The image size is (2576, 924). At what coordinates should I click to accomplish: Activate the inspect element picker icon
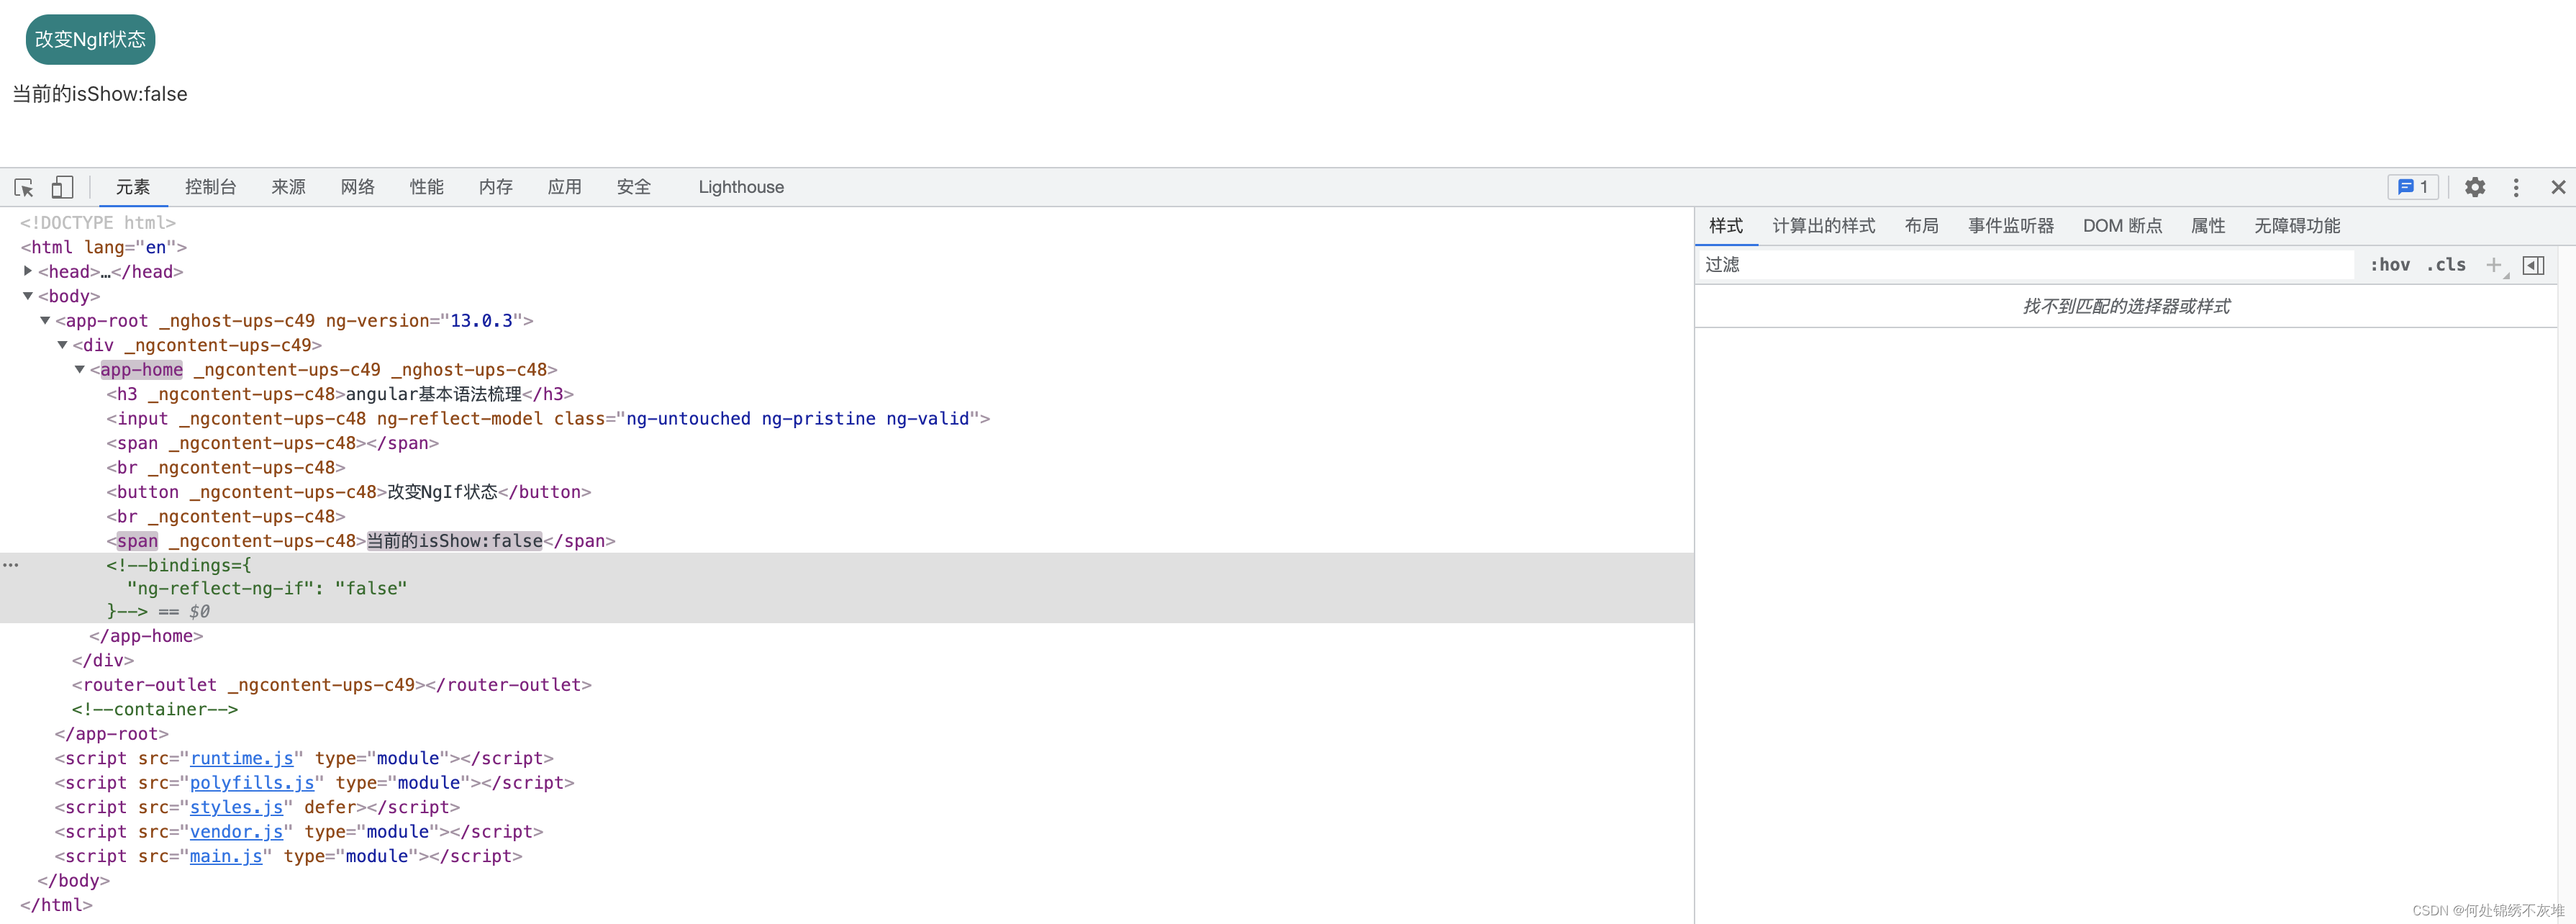point(24,187)
